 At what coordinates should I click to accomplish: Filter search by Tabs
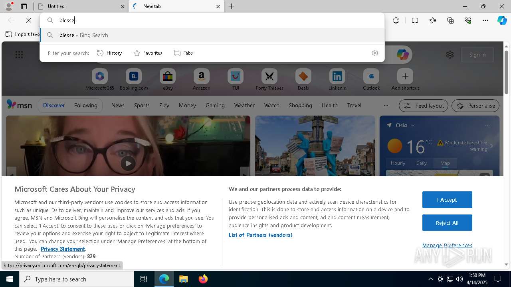[x=183, y=53]
